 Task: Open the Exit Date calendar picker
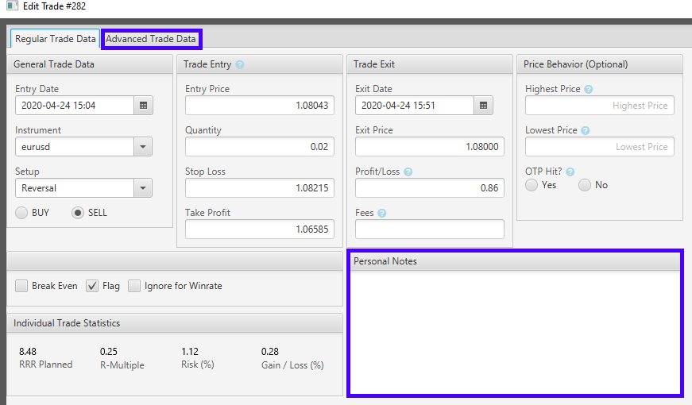(x=483, y=106)
